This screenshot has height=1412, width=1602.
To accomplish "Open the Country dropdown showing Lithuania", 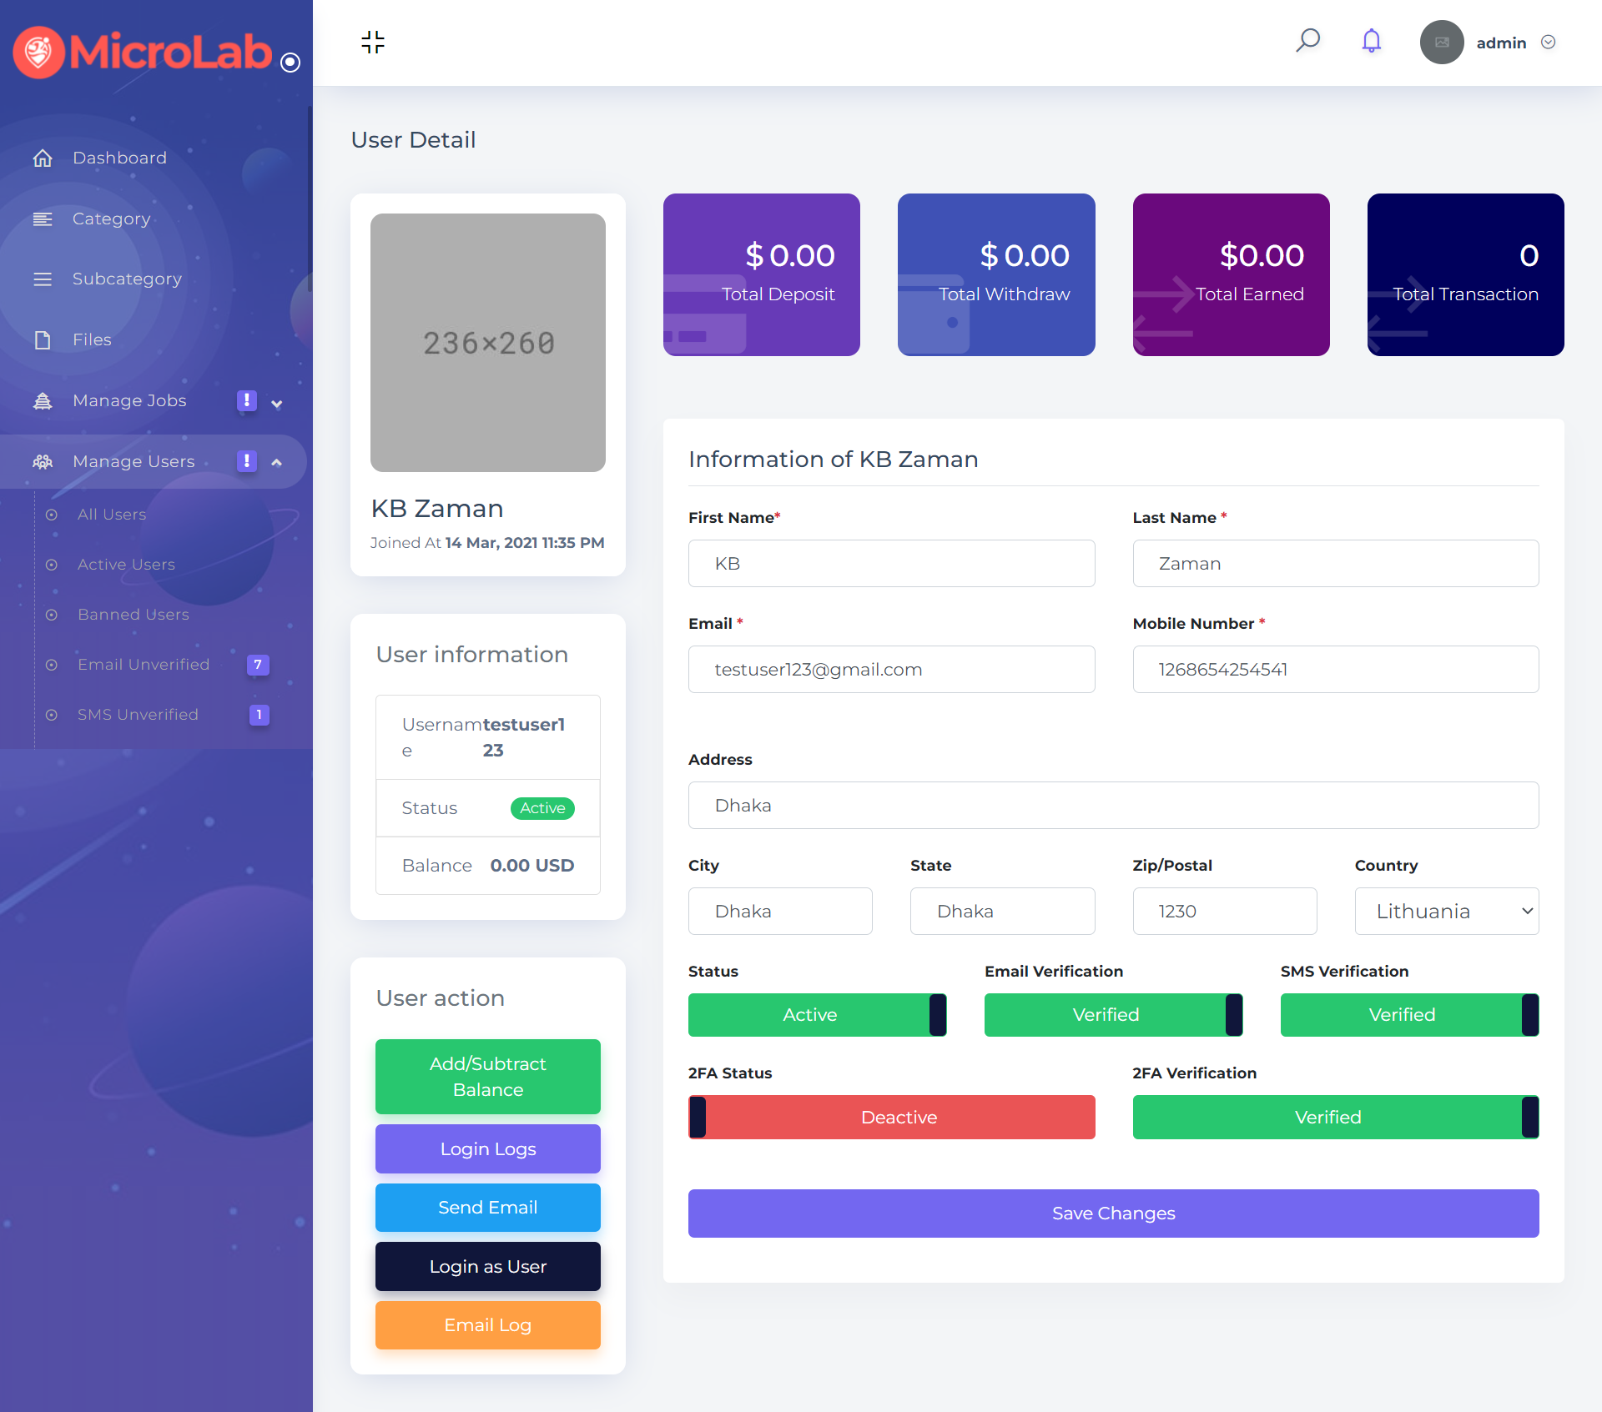I will [x=1446, y=912].
